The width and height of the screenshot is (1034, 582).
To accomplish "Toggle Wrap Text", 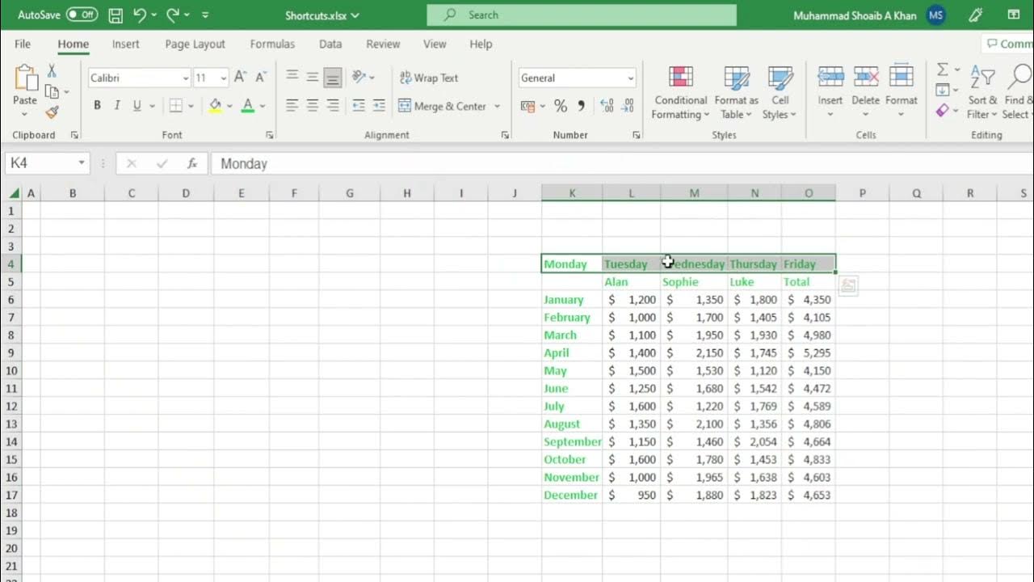I will [429, 78].
